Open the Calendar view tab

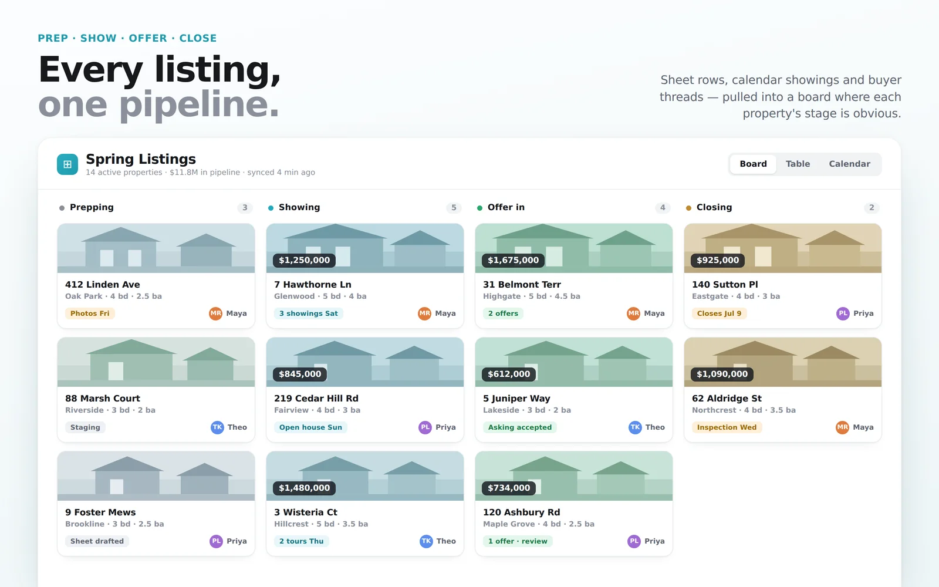849,164
